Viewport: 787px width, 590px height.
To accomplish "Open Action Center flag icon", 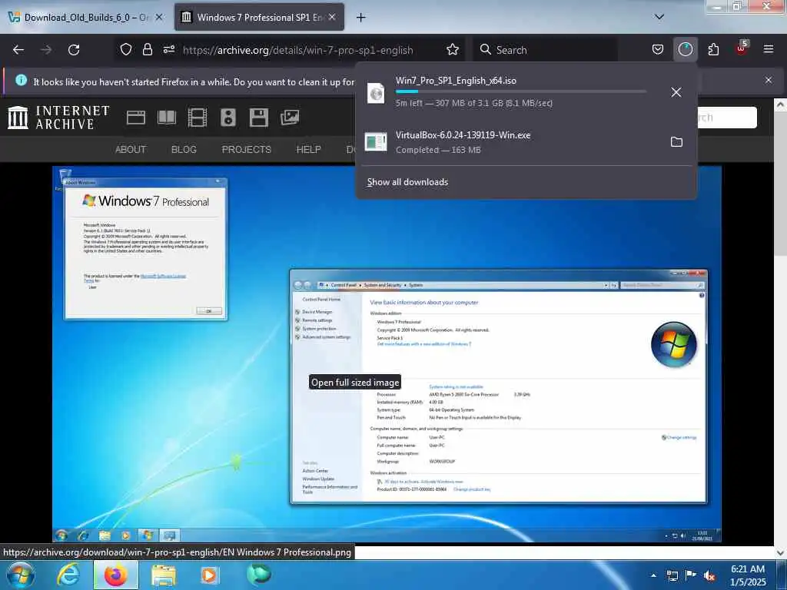I will coord(691,575).
